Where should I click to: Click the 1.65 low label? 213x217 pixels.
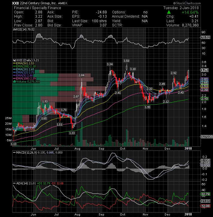[44, 119]
